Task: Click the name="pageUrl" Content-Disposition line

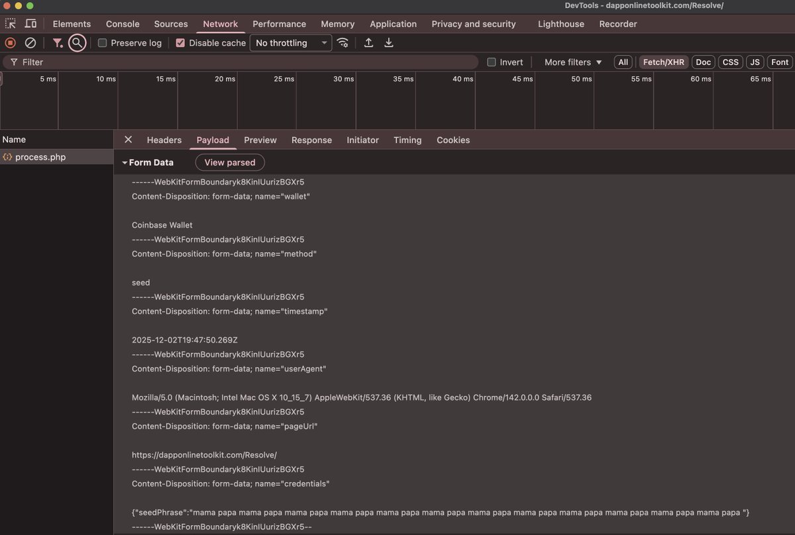Action: (225, 426)
